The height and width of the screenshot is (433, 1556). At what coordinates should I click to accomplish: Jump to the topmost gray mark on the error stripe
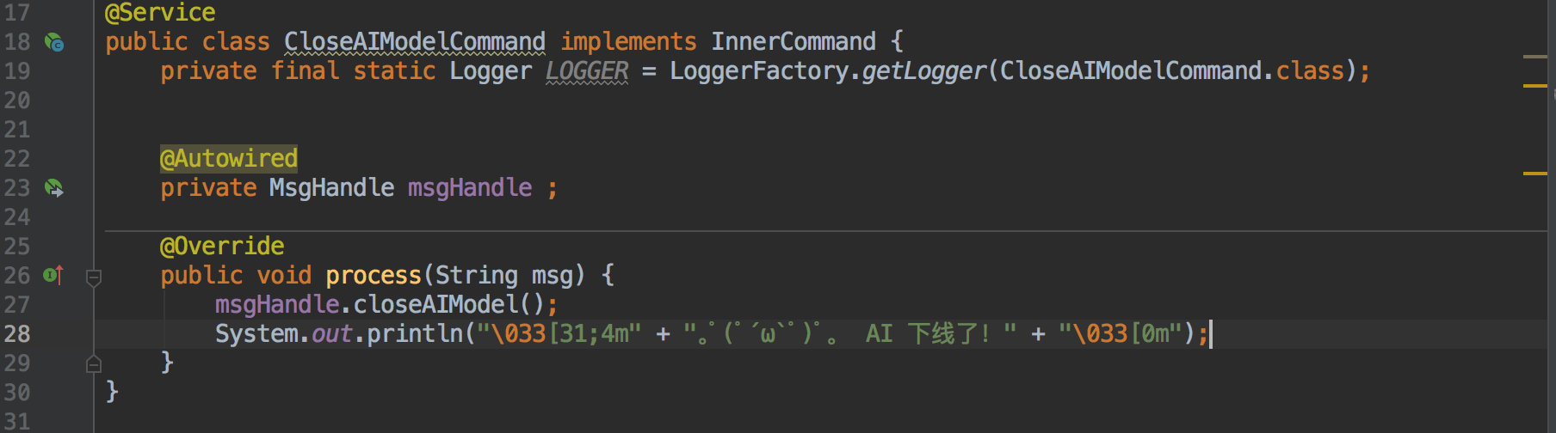point(1534,57)
